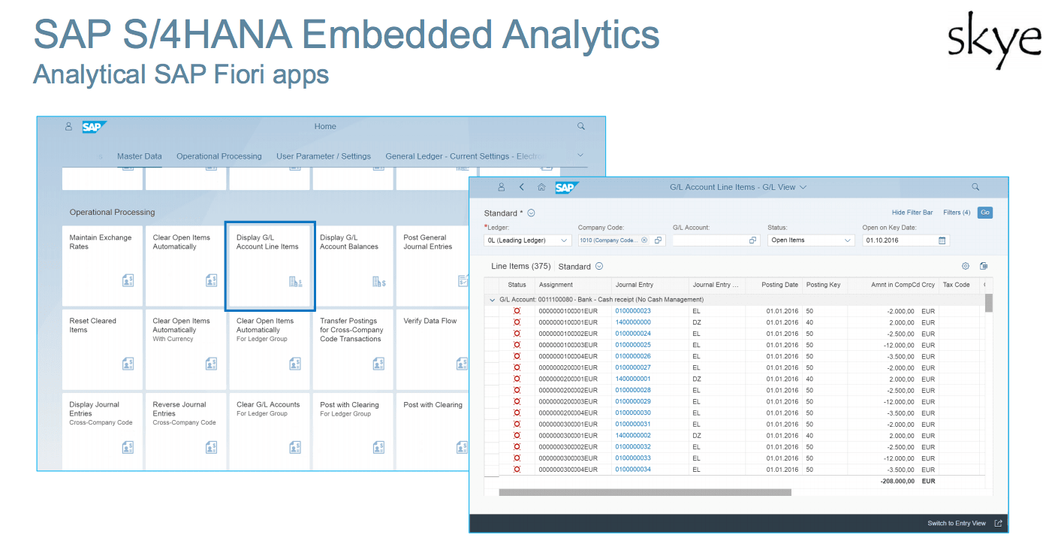Click user icon in G/L Line Items window
This screenshot has width=1052, height=544.
point(502,187)
